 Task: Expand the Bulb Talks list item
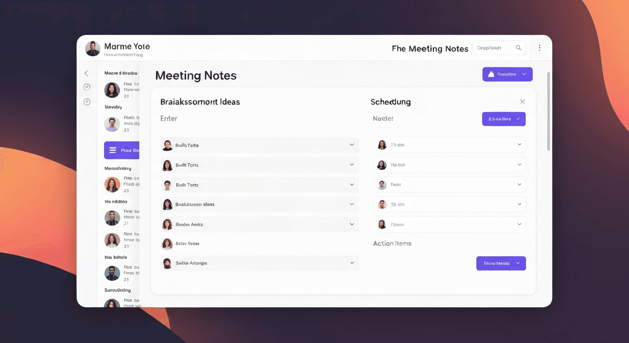coord(352,145)
